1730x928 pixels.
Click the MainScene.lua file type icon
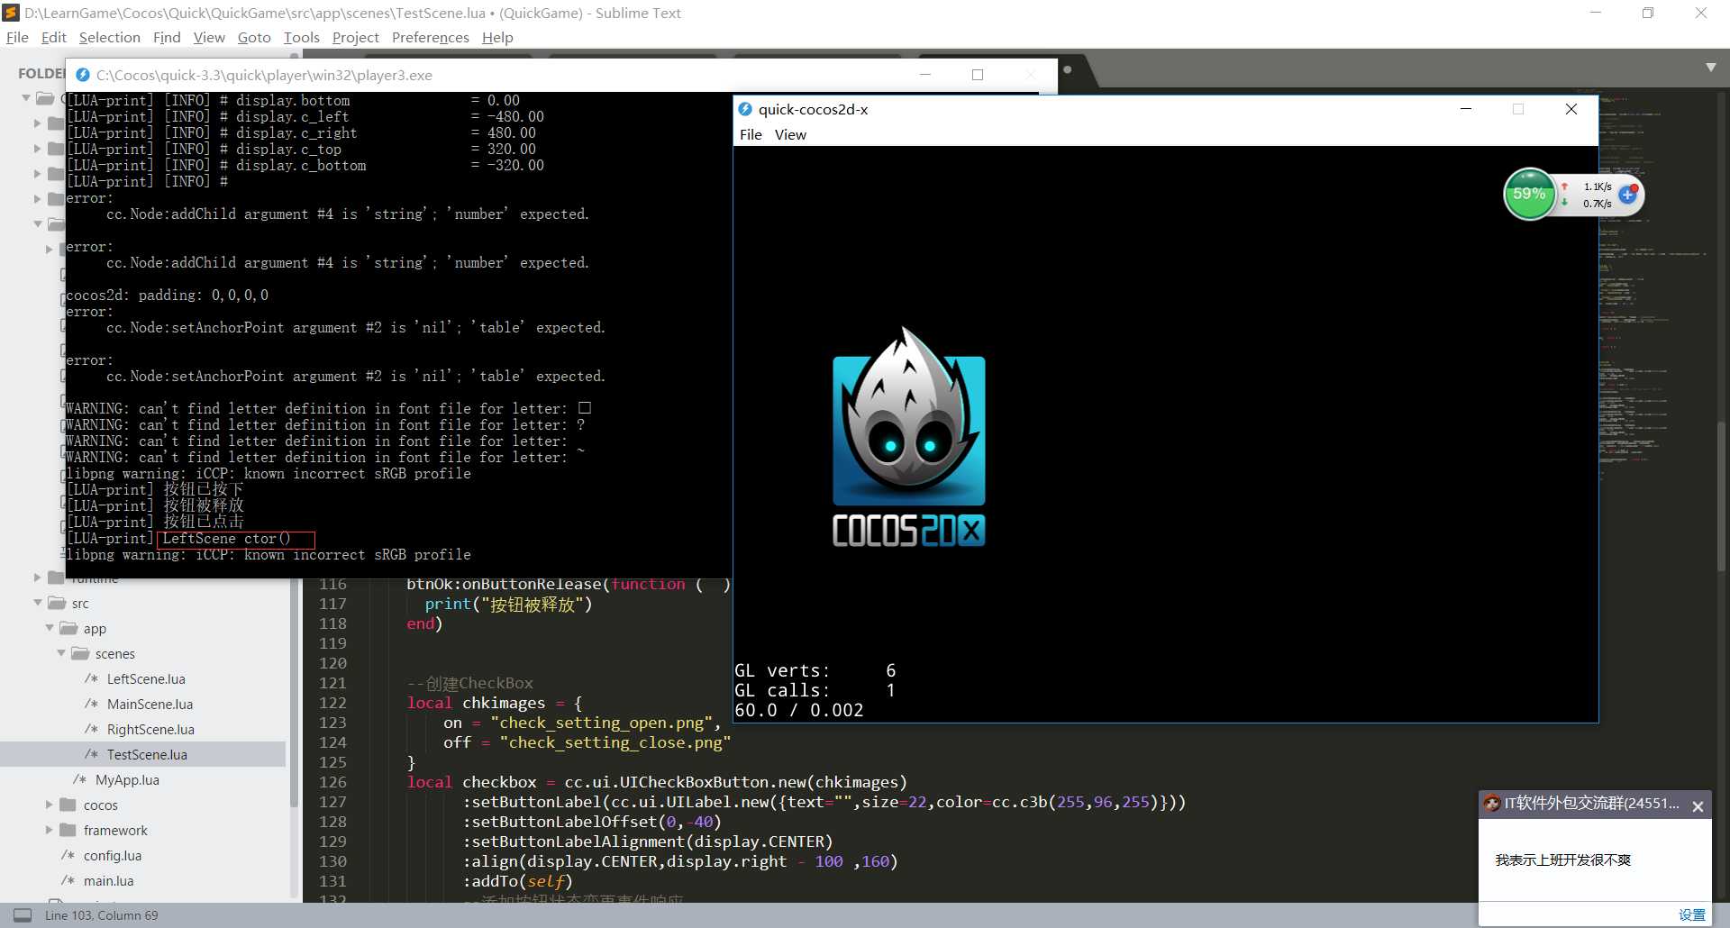point(91,704)
